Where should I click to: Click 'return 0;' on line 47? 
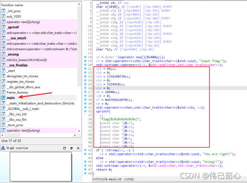coord(104,170)
